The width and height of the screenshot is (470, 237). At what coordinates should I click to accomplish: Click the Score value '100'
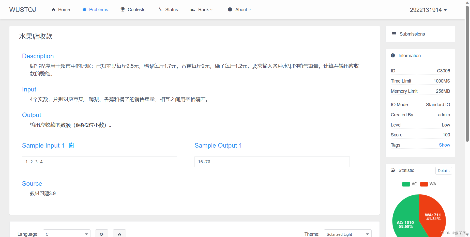click(x=446, y=135)
